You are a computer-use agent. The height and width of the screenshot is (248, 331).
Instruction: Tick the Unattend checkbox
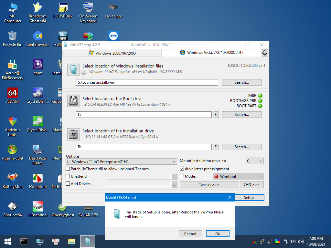point(68,176)
